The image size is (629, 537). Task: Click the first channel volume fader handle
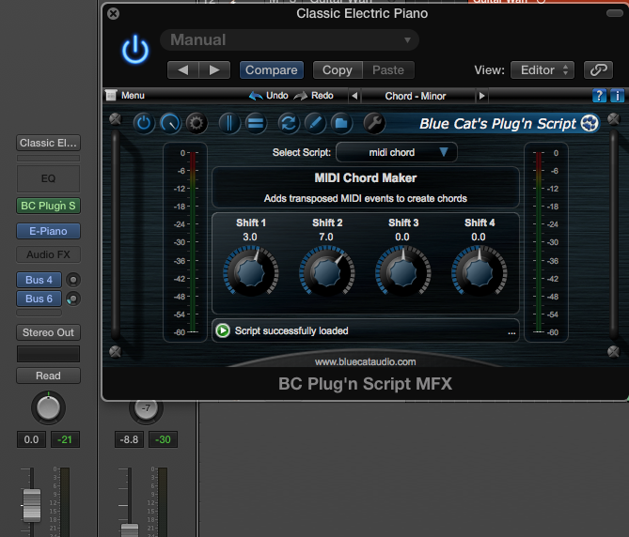click(32, 505)
